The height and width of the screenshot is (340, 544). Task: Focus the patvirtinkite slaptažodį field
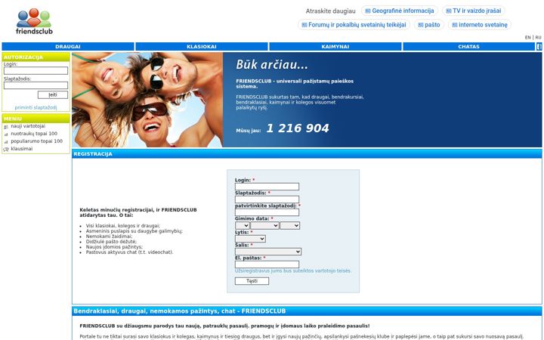point(267,212)
